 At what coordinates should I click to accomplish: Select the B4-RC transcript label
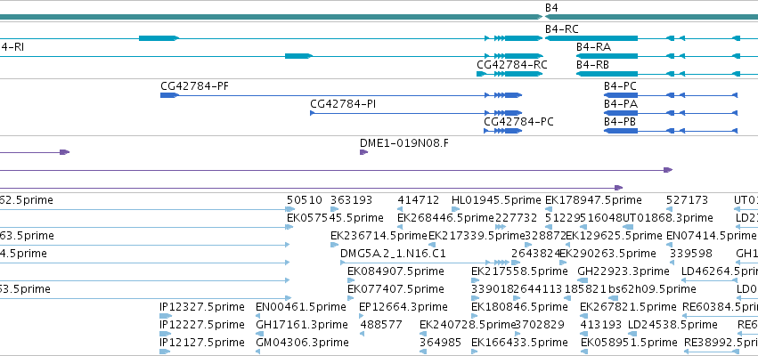click(562, 29)
